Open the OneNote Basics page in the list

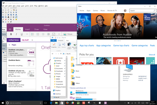pyautogui.click(x=21, y=63)
